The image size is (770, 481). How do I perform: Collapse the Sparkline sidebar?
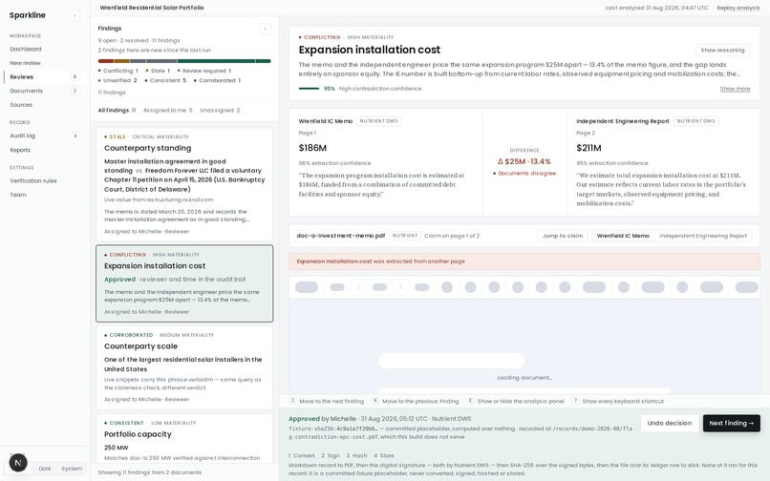point(75,15)
